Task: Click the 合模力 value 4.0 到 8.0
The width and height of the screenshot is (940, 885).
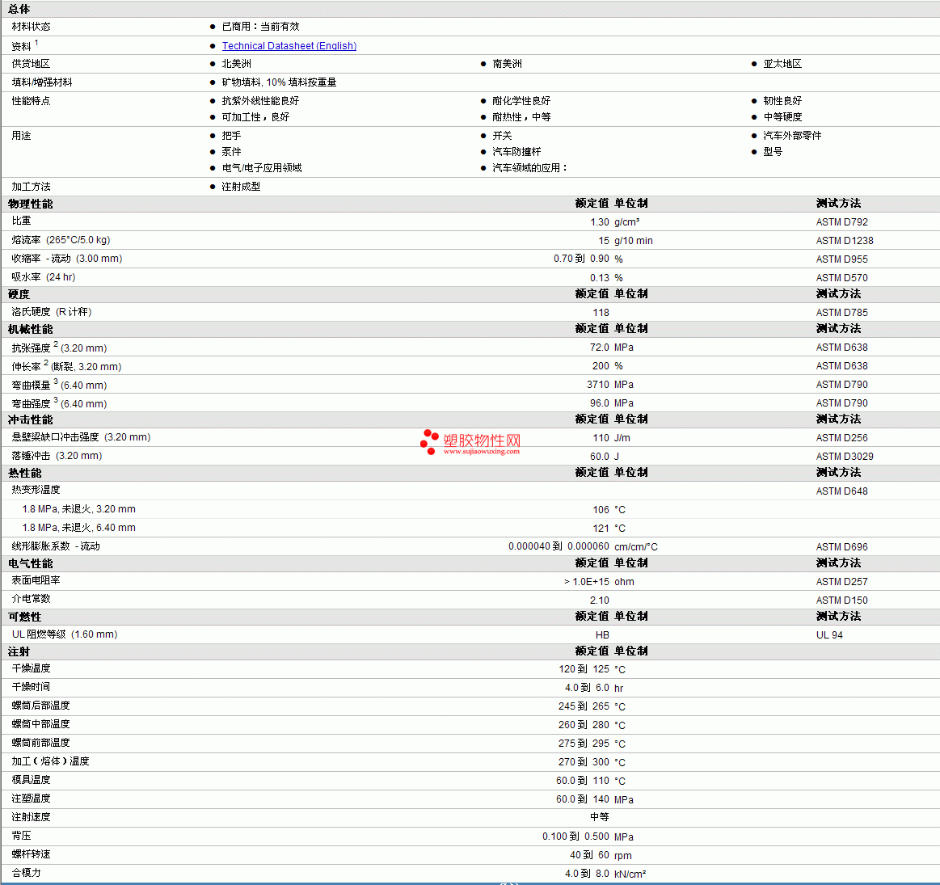Action: coord(587,874)
